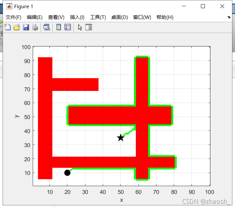Open the 文件(F) menu
This screenshot has height=208, width=235.
13,17
